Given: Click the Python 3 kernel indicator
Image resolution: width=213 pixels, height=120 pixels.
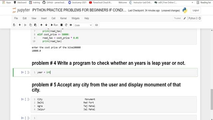Looking at the screenshot, I should pyautogui.click(x=193, y=18).
